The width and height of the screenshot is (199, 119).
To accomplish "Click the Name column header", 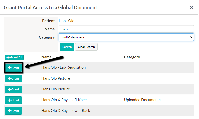I will tap(46, 57).
